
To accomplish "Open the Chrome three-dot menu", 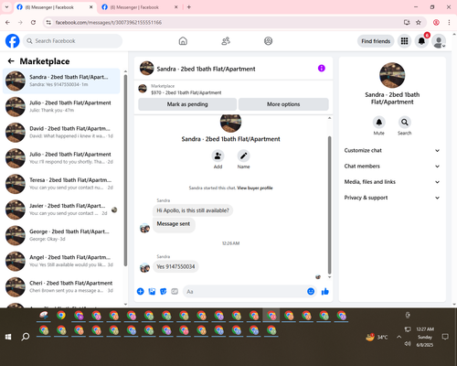I will [x=449, y=22].
